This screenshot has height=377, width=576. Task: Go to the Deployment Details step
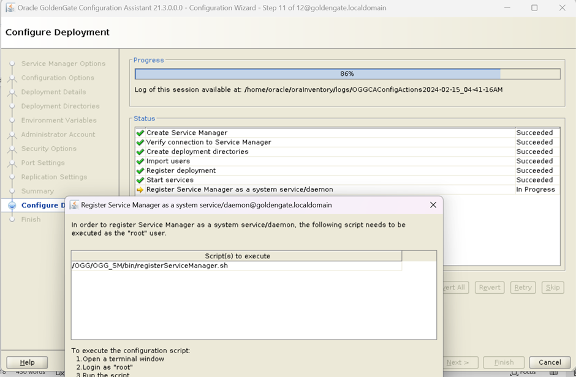coord(53,92)
